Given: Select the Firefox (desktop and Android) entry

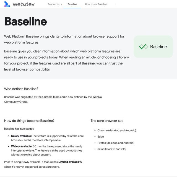Looking at the screenshot, I should [116, 143].
